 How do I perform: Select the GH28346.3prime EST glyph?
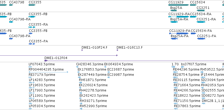pos(77,67)
